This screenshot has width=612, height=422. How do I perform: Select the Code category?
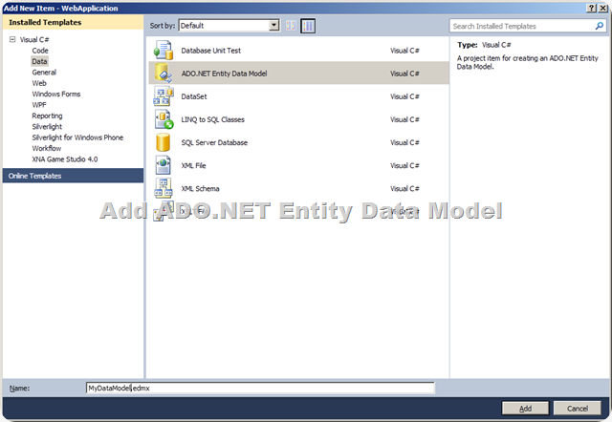(x=40, y=51)
